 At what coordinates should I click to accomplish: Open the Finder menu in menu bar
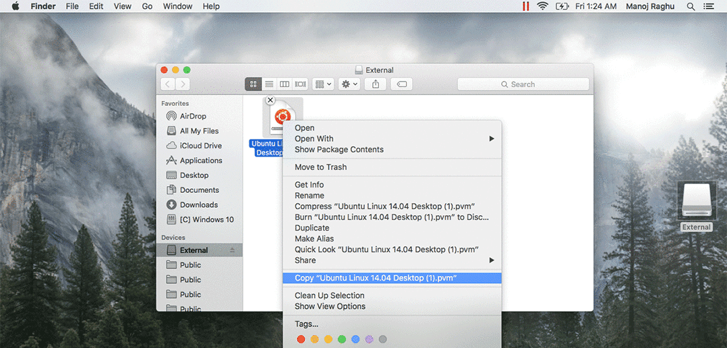(43, 7)
